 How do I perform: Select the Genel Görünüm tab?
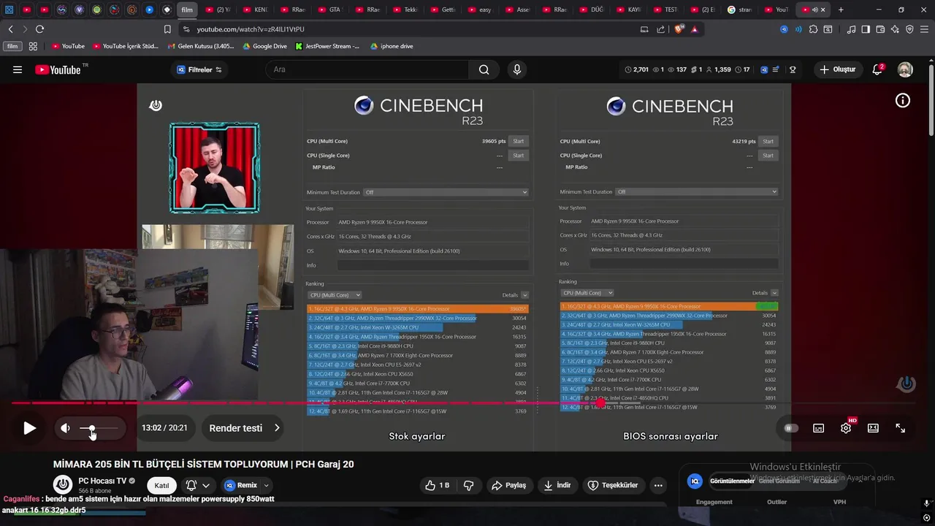779,481
